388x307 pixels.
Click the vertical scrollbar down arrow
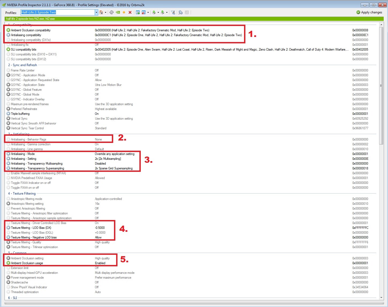pyautogui.click(x=381, y=297)
